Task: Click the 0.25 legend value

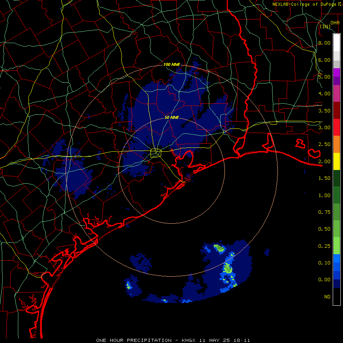Action: [x=324, y=246]
